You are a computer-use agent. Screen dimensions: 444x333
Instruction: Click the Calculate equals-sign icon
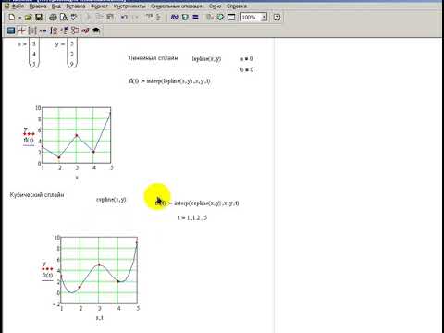tap(195, 18)
